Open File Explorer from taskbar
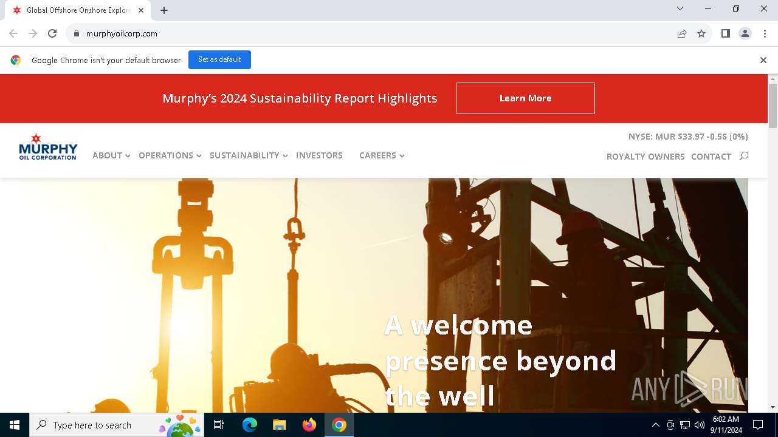Viewport: 778px width, 437px height. (x=279, y=425)
